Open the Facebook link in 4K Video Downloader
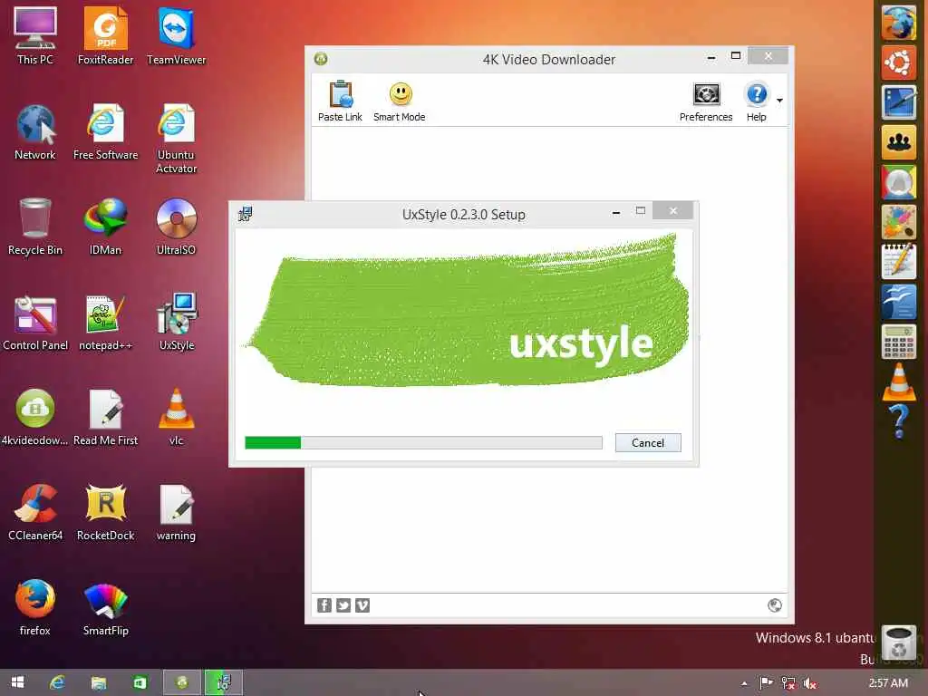Screen dimensions: 928x696 pos(324,604)
